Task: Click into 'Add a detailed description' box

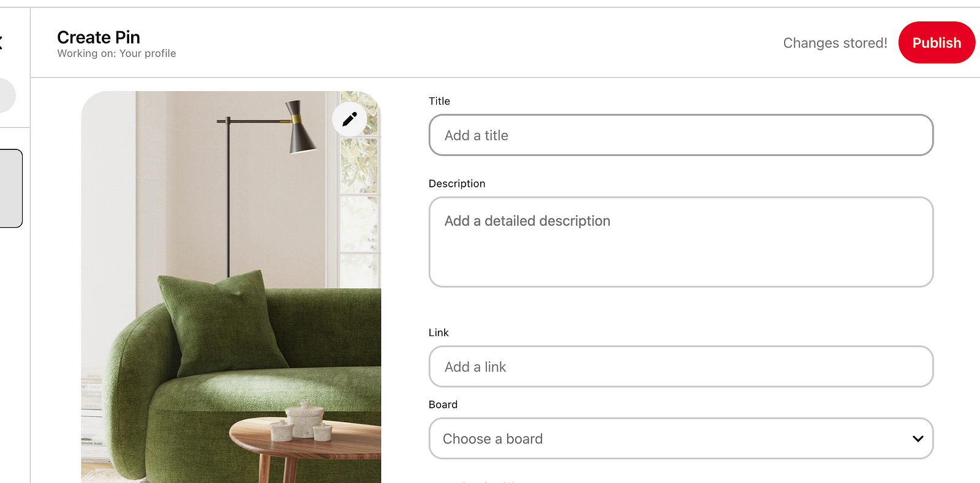Action: coord(680,242)
